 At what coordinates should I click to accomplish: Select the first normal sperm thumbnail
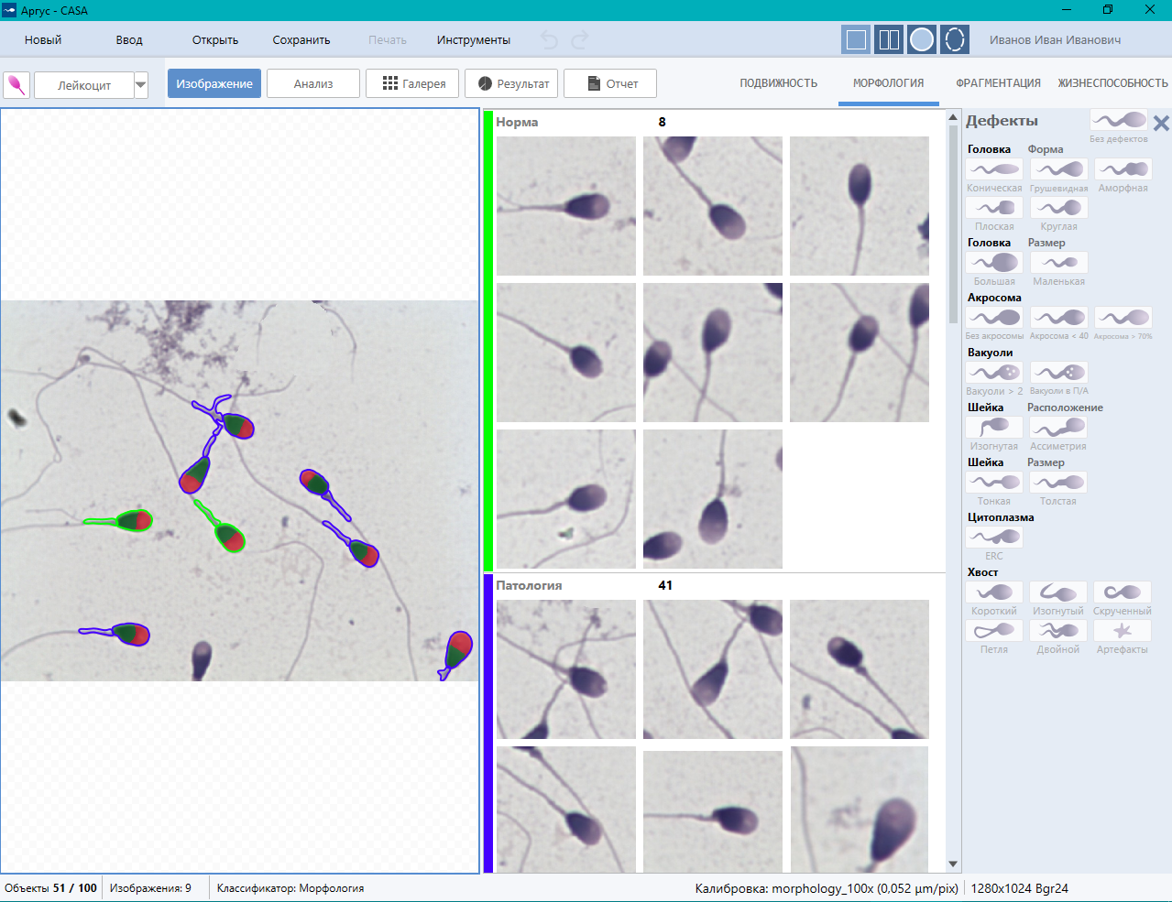click(565, 206)
